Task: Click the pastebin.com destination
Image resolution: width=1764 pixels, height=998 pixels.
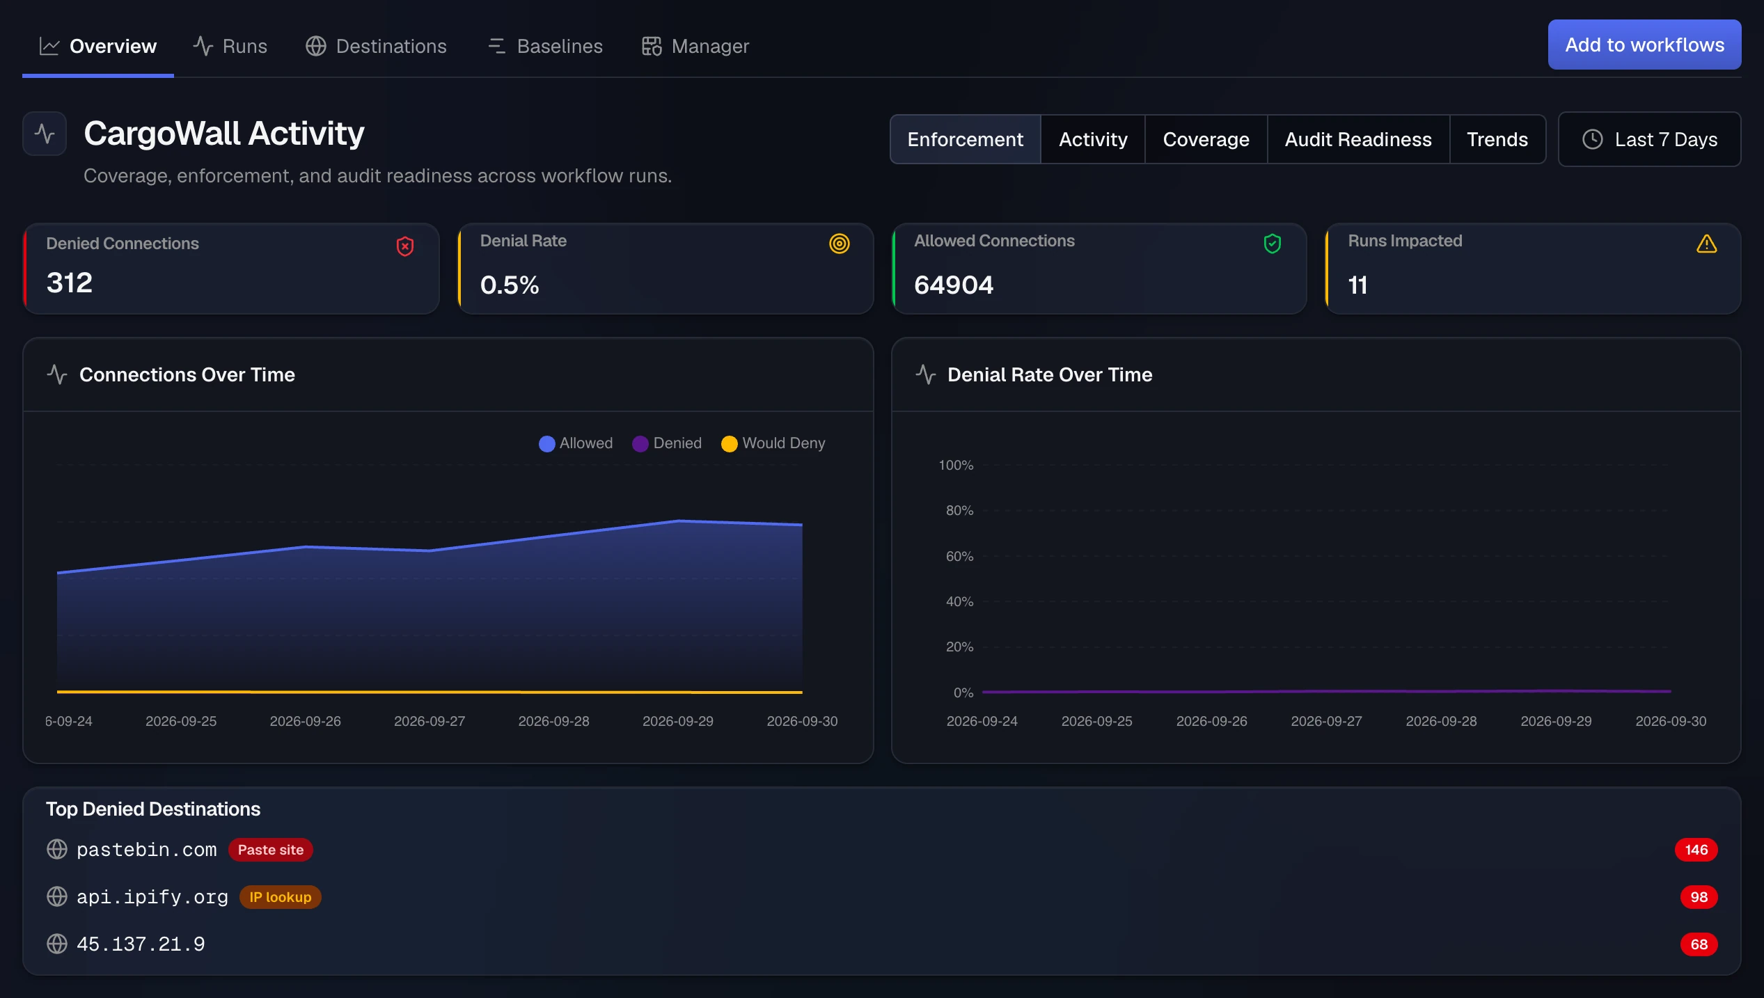Action: (x=147, y=849)
